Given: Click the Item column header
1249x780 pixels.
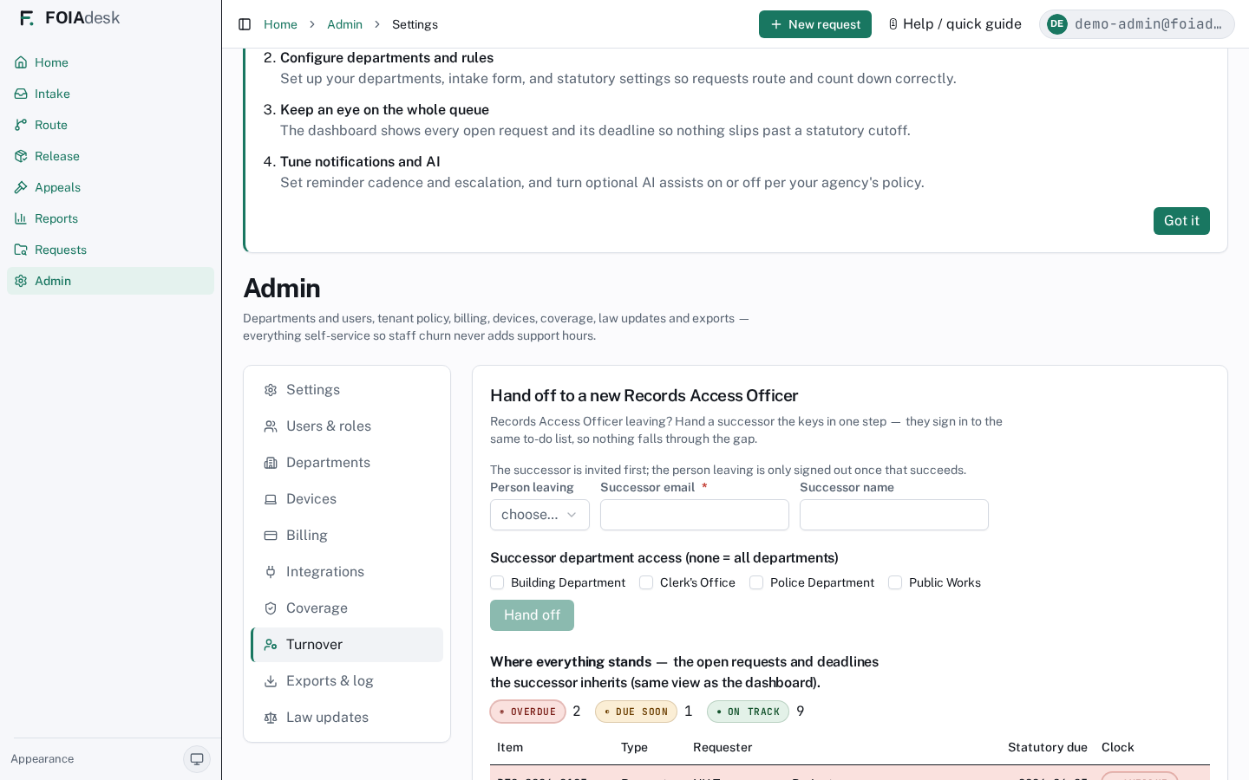Looking at the screenshot, I should (x=510, y=747).
